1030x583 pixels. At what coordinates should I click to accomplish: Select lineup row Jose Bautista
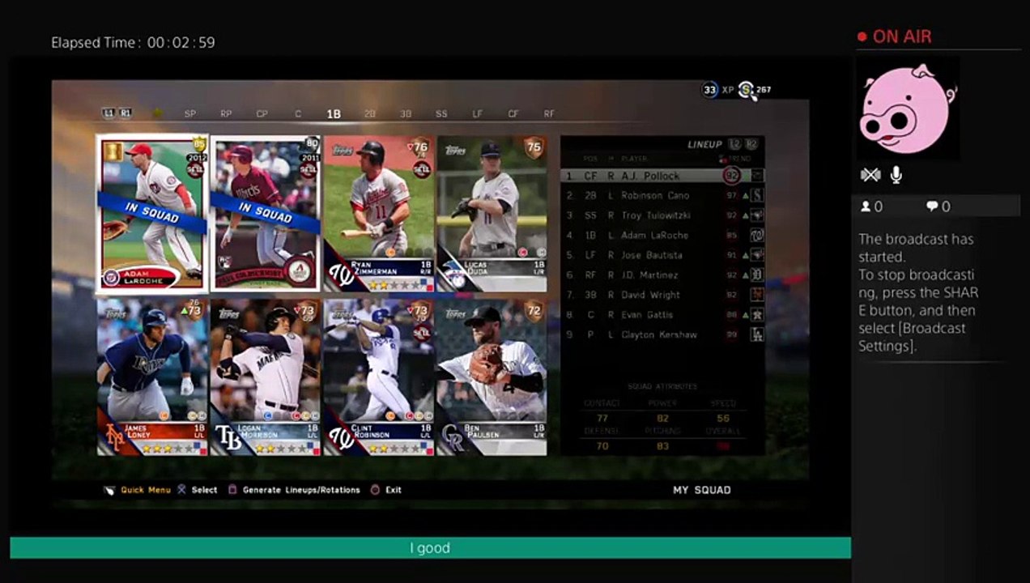pos(662,255)
